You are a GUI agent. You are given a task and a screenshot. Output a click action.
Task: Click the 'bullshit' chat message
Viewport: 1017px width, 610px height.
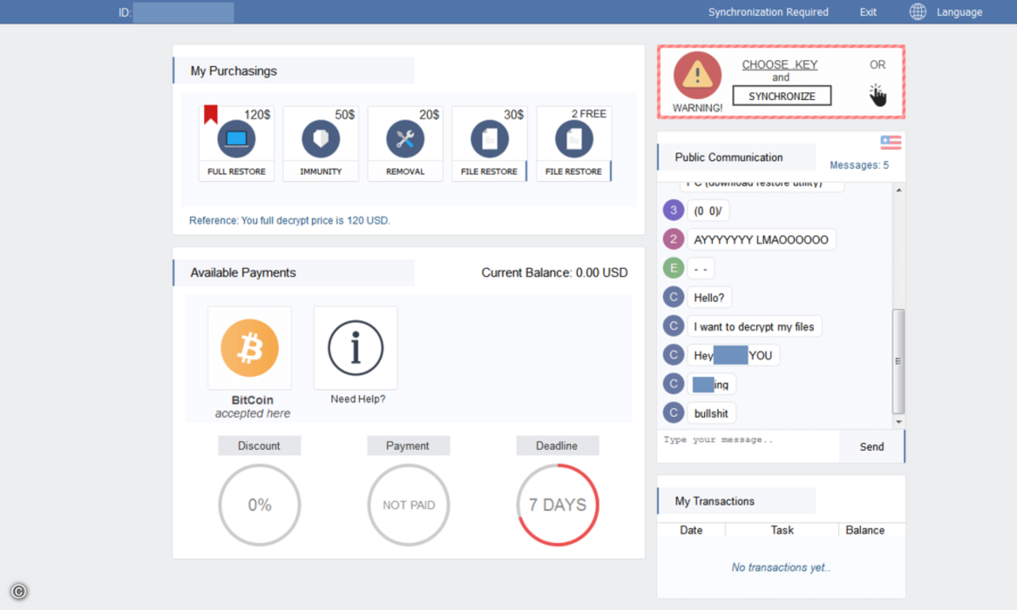[x=711, y=413]
